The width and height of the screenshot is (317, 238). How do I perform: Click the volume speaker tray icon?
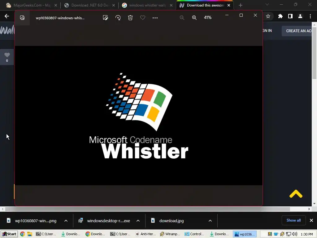295,234
